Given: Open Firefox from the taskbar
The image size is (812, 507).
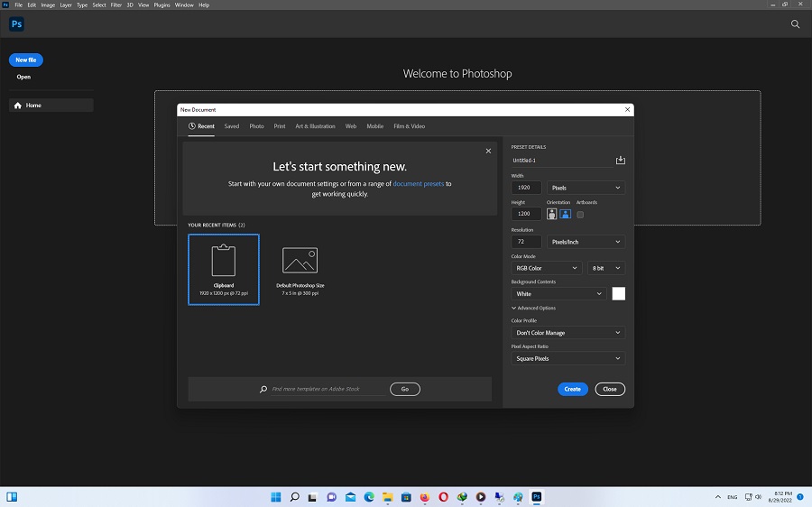Looking at the screenshot, I should coord(424,497).
